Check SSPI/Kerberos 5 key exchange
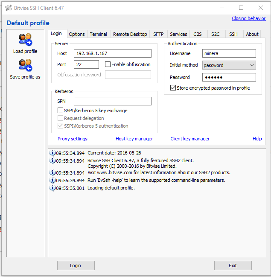Screen dimensions: 271x277 point(60,111)
